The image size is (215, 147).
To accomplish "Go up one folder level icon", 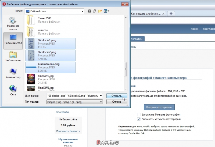I will point(95,11).
